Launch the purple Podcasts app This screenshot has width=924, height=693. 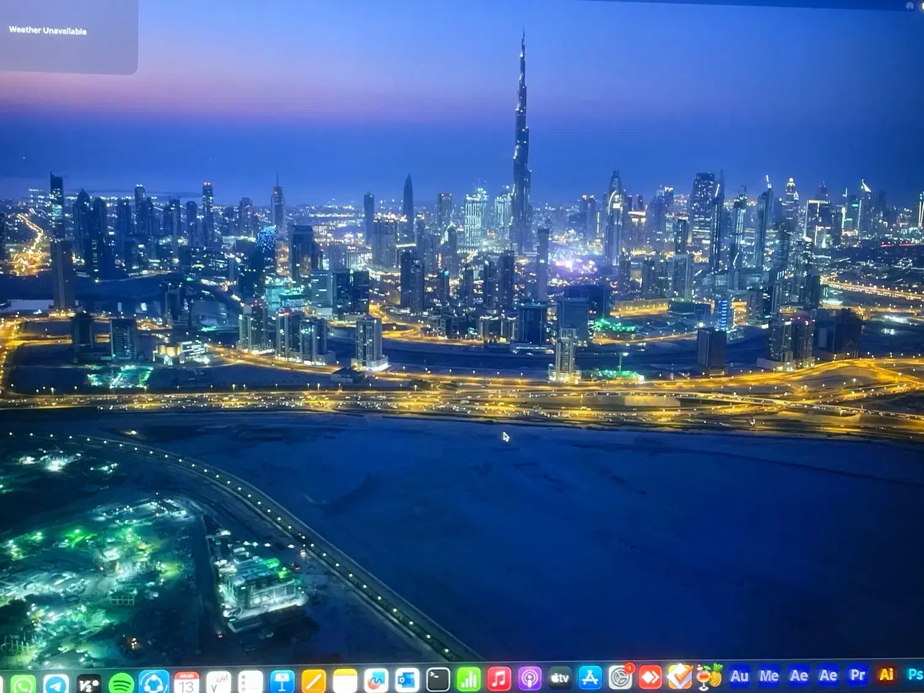pyautogui.click(x=529, y=679)
